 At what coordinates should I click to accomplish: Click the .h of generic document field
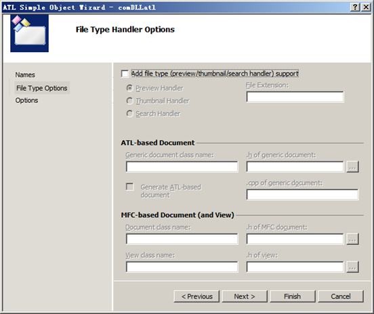[295, 166]
